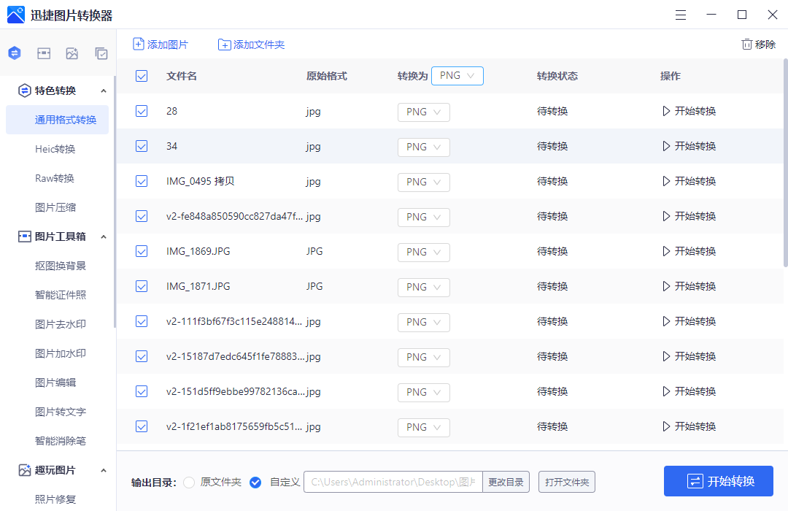The height and width of the screenshot is (511, 788).
Task: Uncheck the checkbox for file 28
Action: click(x=142, y=111)
